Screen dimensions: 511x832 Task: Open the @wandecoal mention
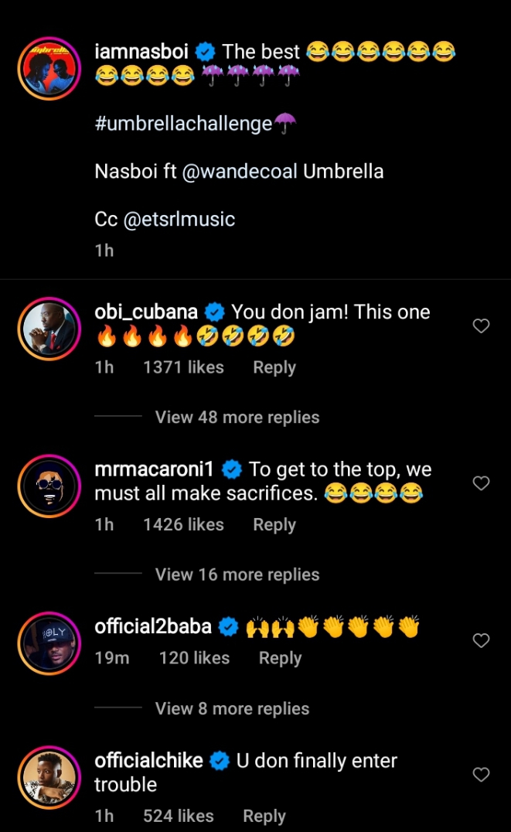[240, 171]
